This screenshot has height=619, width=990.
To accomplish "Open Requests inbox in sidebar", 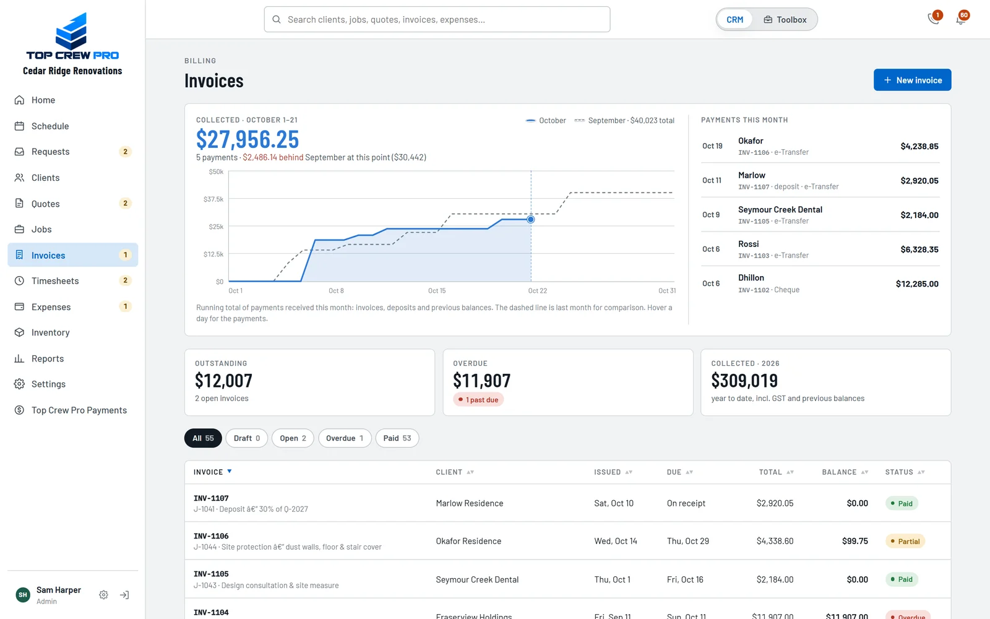I will tap(72, 152).
